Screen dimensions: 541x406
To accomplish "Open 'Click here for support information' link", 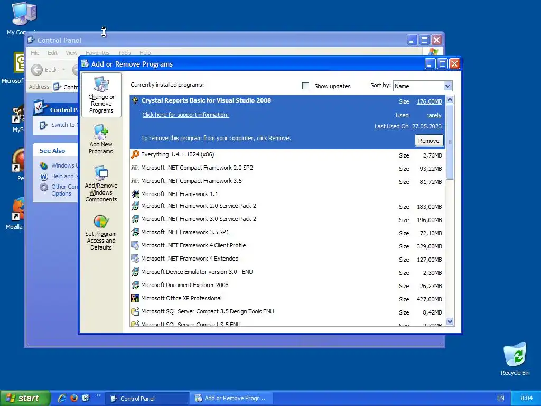I will 185,115.
